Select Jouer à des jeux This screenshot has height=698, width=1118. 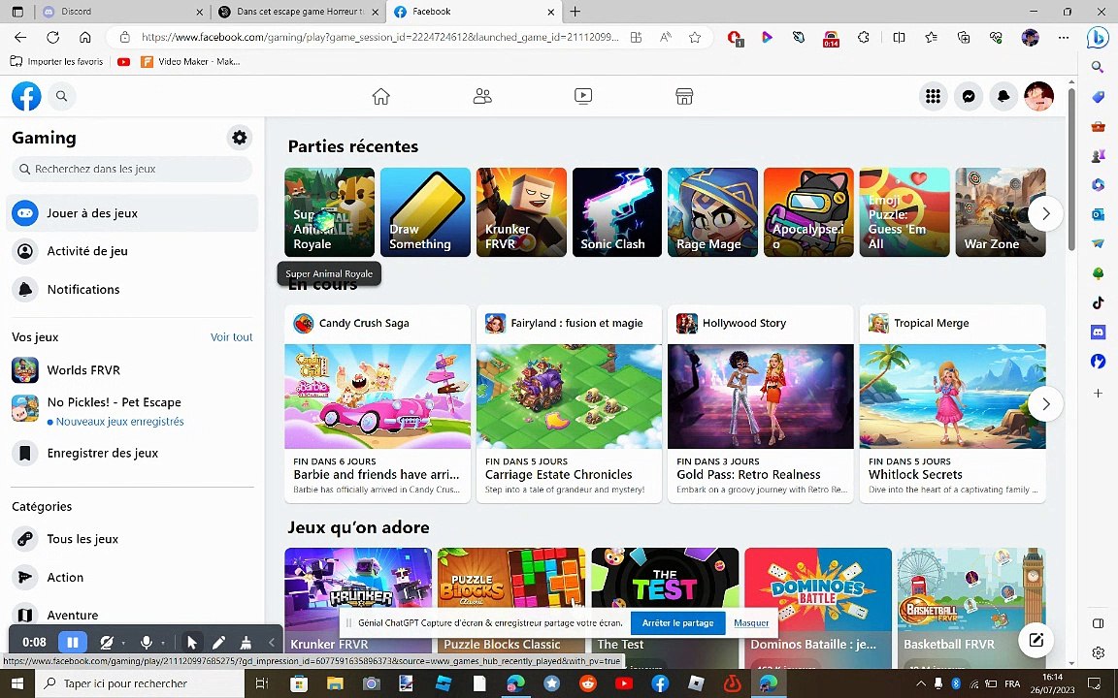pos(132,213)
